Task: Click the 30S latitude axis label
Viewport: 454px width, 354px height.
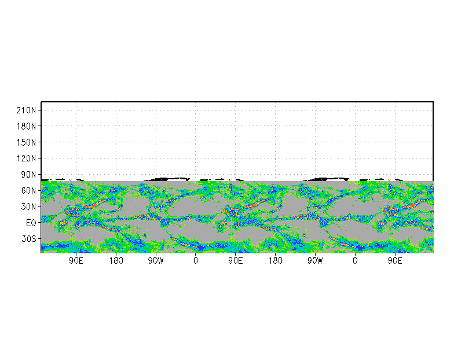Action: point(28,239)
